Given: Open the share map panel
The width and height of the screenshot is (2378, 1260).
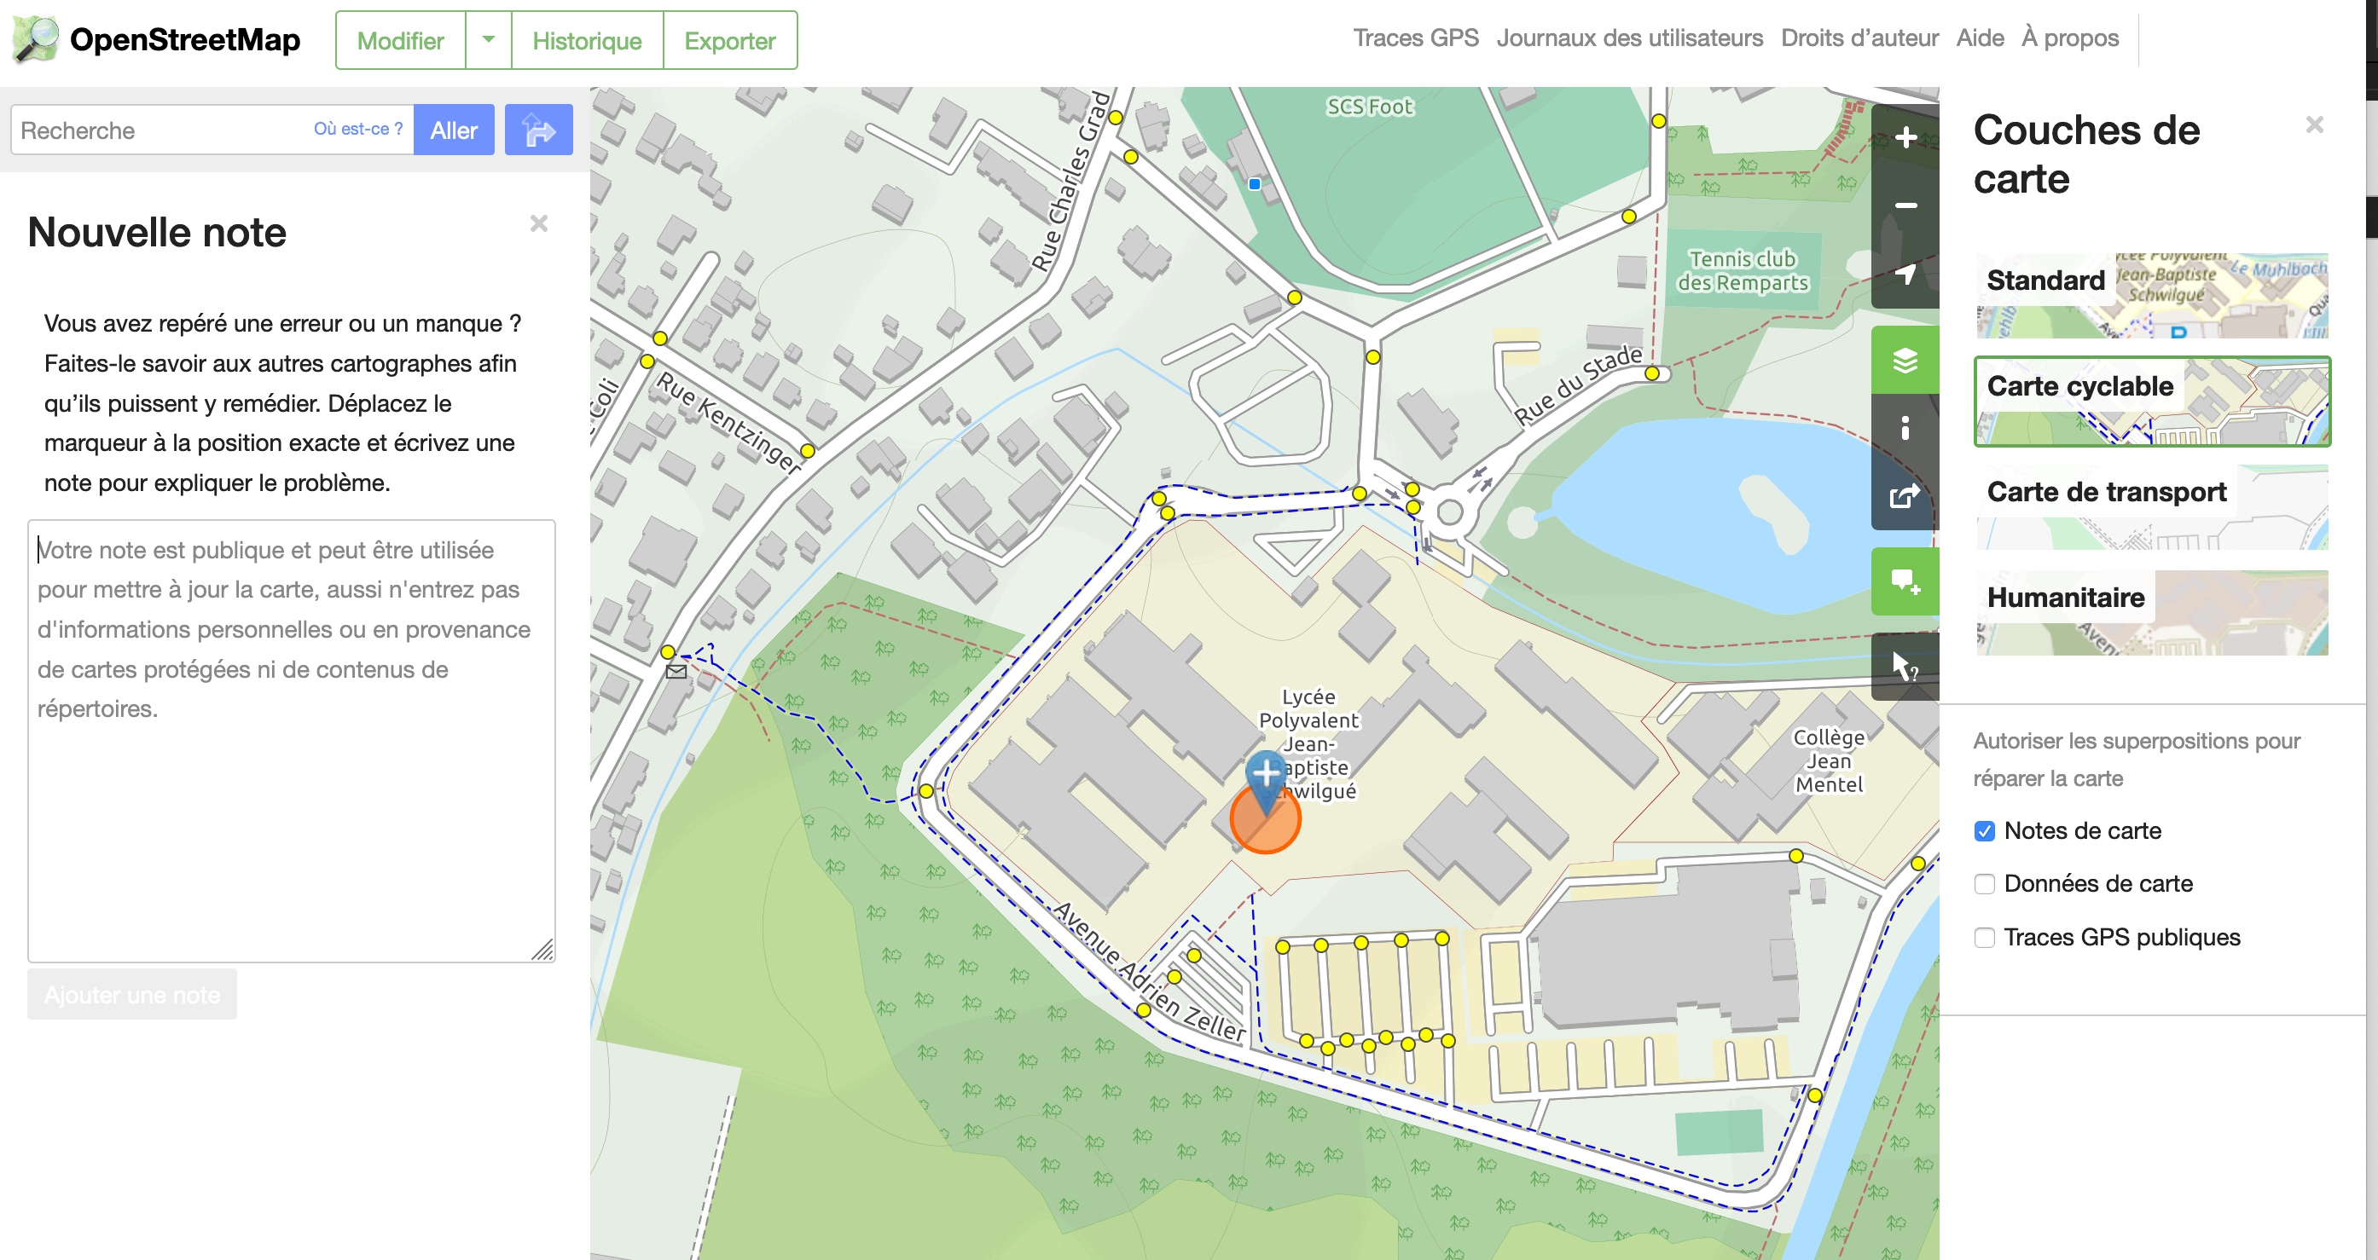Looking at the screenshot, I should pos(1905,496).
